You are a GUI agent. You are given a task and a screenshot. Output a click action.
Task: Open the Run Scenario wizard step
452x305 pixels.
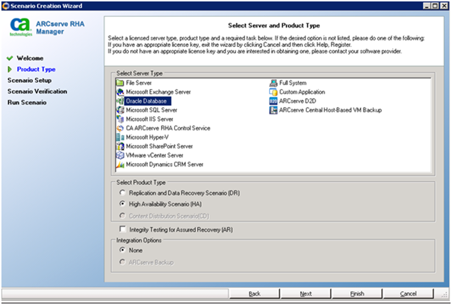(x=27, y=103)
